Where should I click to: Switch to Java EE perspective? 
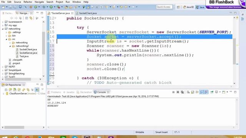click(x=188, y=7)
